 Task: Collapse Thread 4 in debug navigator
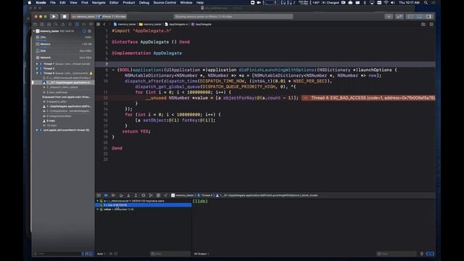click(x=37, y=73)
